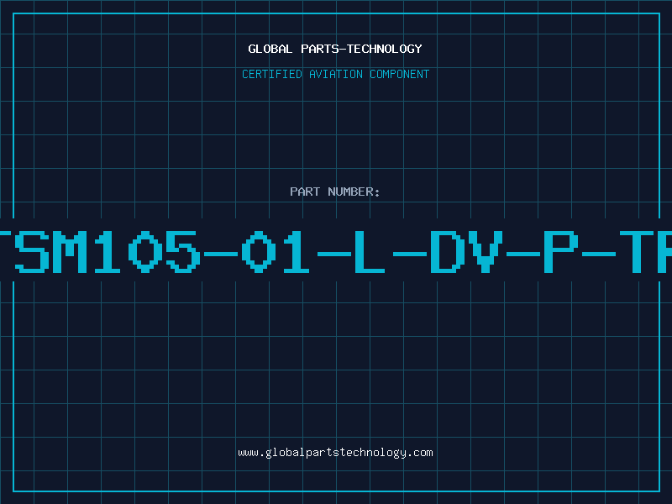This screenshot has width=672, height=504.
Task: Click the word TECHNOLOGY in the header
Action: (385, 49)
